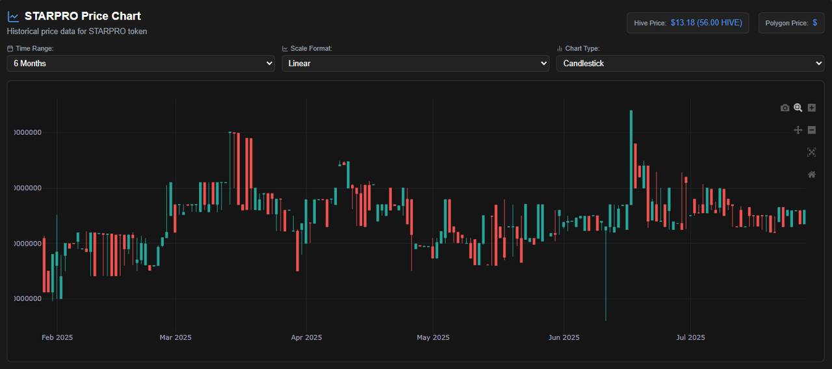Click the Hive Price $13.18 badge

click(688, 23)
